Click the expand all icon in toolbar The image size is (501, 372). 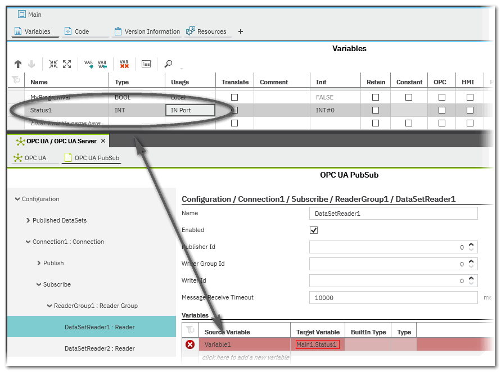(67, 64)
